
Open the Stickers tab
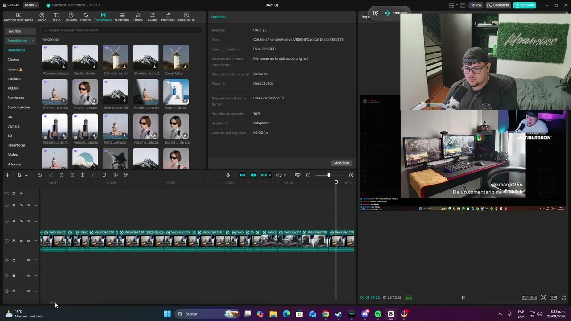click(71, 17)
